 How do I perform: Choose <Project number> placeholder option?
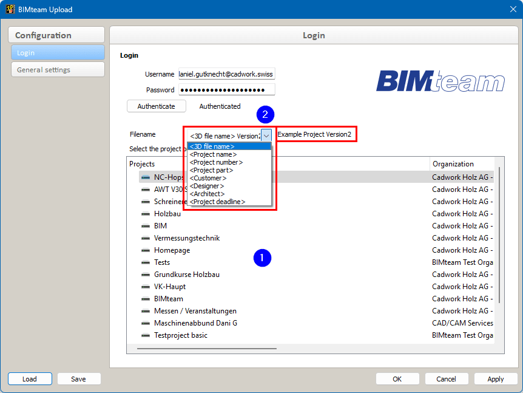229,162
